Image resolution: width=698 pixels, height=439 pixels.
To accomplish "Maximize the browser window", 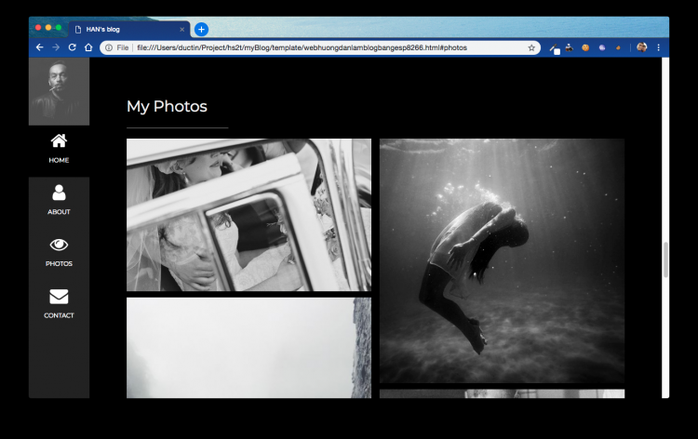I will (59, 28).
